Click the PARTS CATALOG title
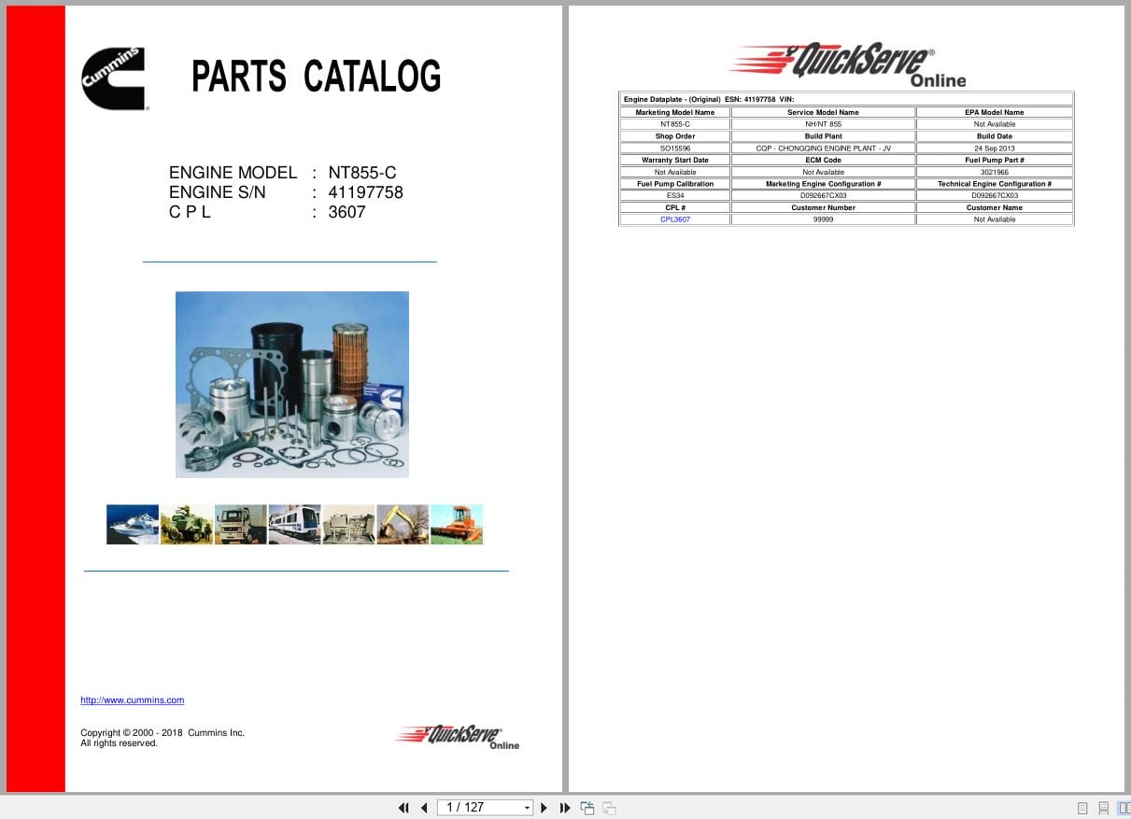The image size is (1131, 819). point(317,77)
